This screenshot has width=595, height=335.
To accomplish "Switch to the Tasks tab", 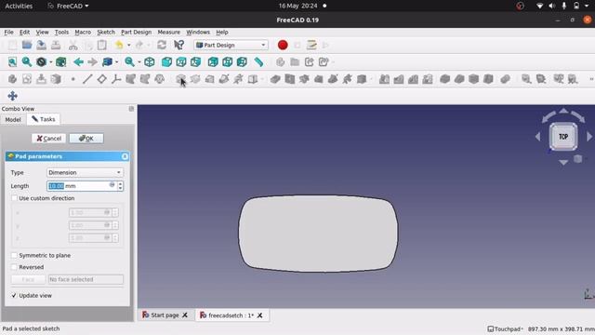I will (44, 119).
